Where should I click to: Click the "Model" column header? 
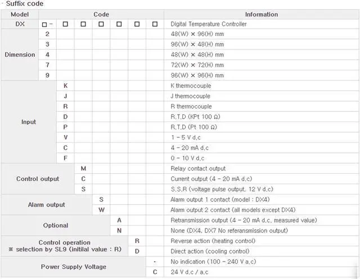[20, 14]
